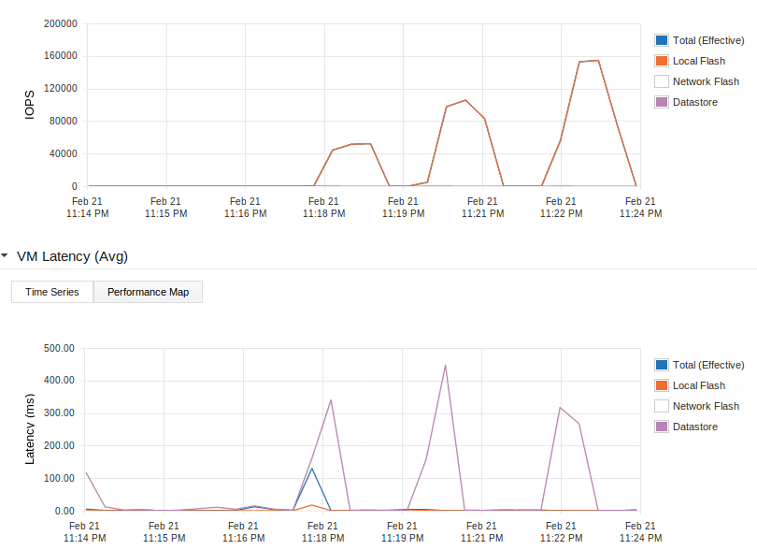Click the highest IOPS peak near 11:22 PM
757x550 pixels.
pos(596,61)
